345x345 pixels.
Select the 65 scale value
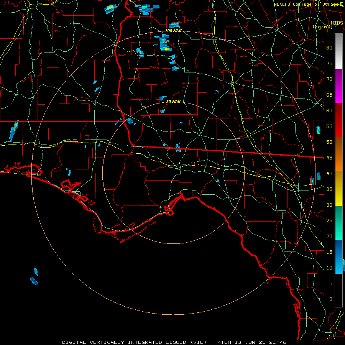tap(329, 95)
